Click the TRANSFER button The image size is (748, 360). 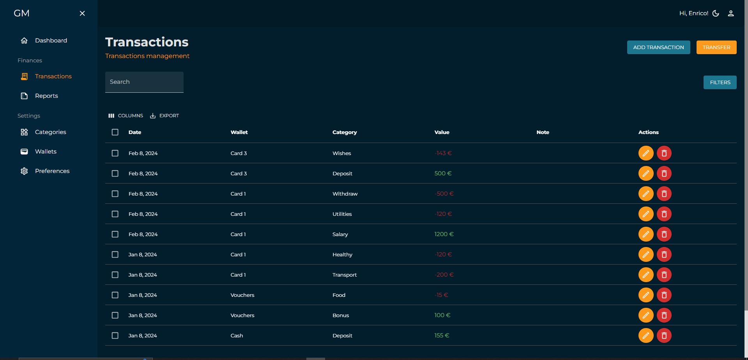[x=716, y=47]
